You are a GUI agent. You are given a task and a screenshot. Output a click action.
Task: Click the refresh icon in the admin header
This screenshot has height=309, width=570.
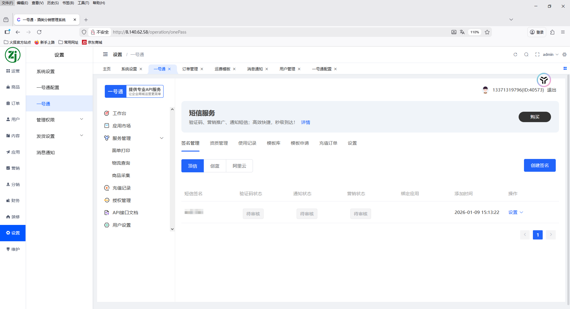[515, 55]
